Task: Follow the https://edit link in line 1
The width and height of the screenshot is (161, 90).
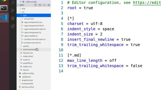Action: pos(147,2)
